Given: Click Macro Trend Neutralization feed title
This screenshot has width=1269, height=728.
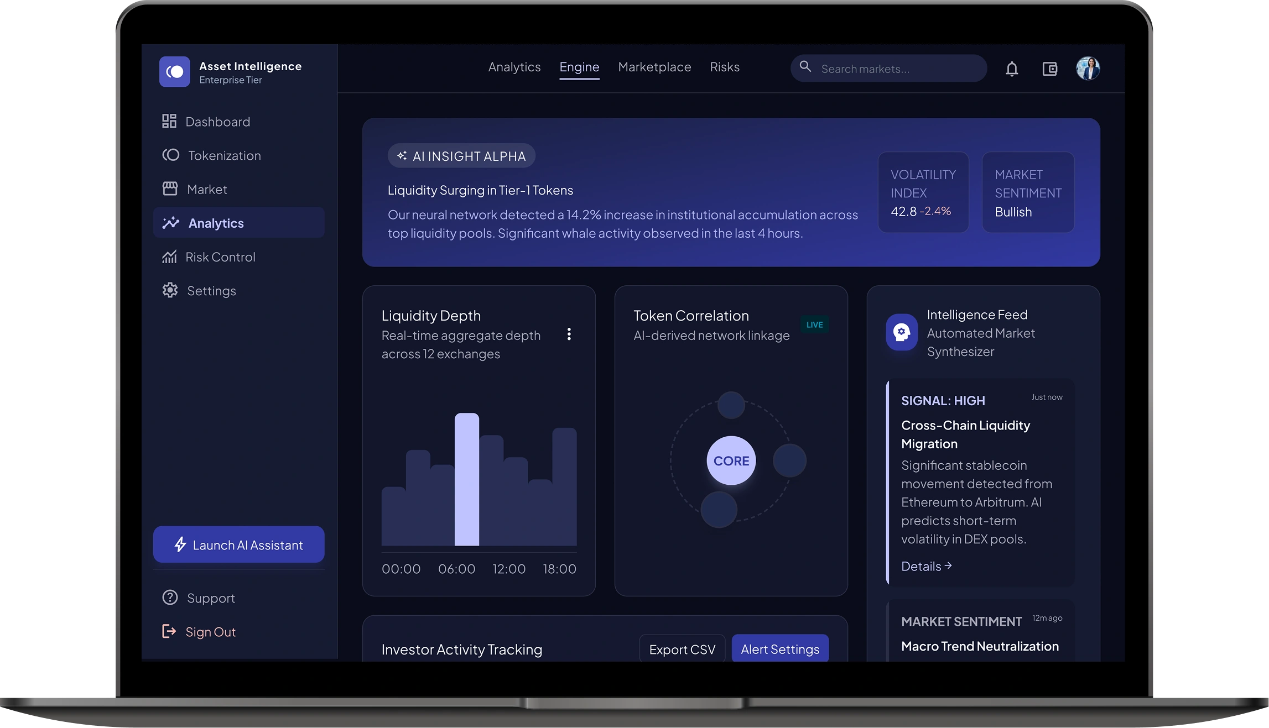Looking at the screenshot, I should click(x=980, y=646).
